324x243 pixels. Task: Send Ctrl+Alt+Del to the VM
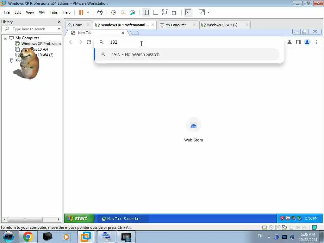tap(100, 12)
